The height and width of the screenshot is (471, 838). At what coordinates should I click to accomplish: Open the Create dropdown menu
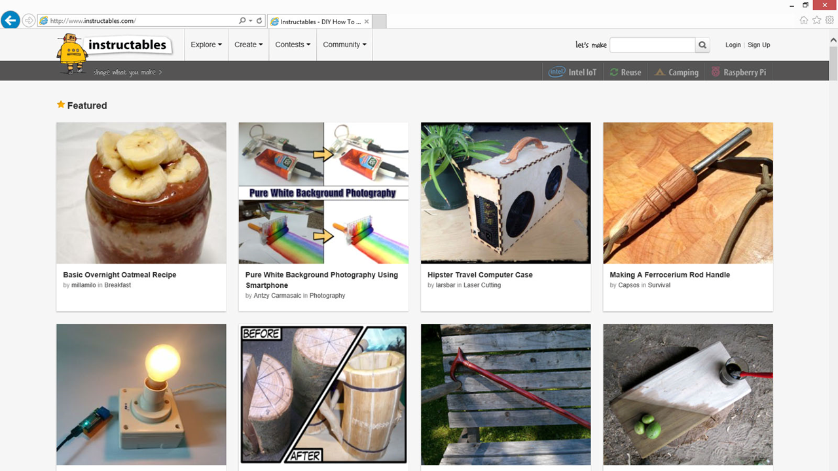click(248, 45)
